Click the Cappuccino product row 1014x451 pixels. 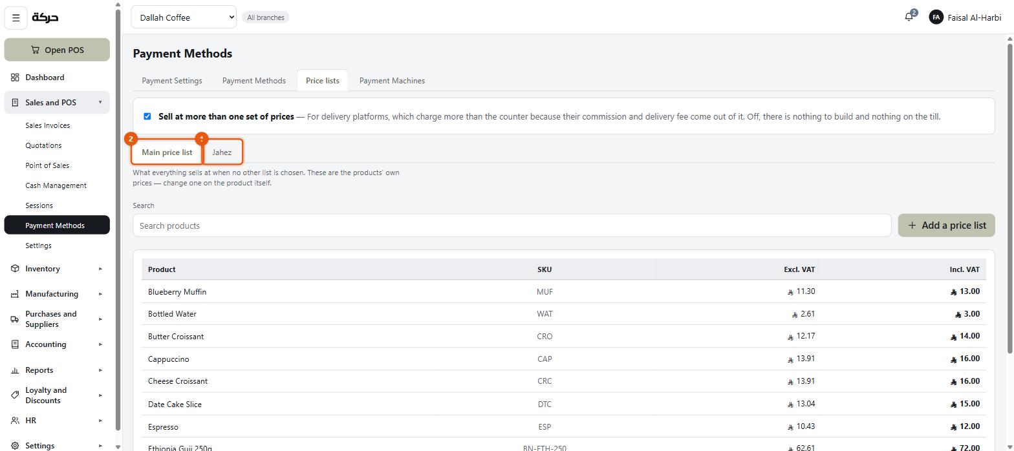pos(564,359)
